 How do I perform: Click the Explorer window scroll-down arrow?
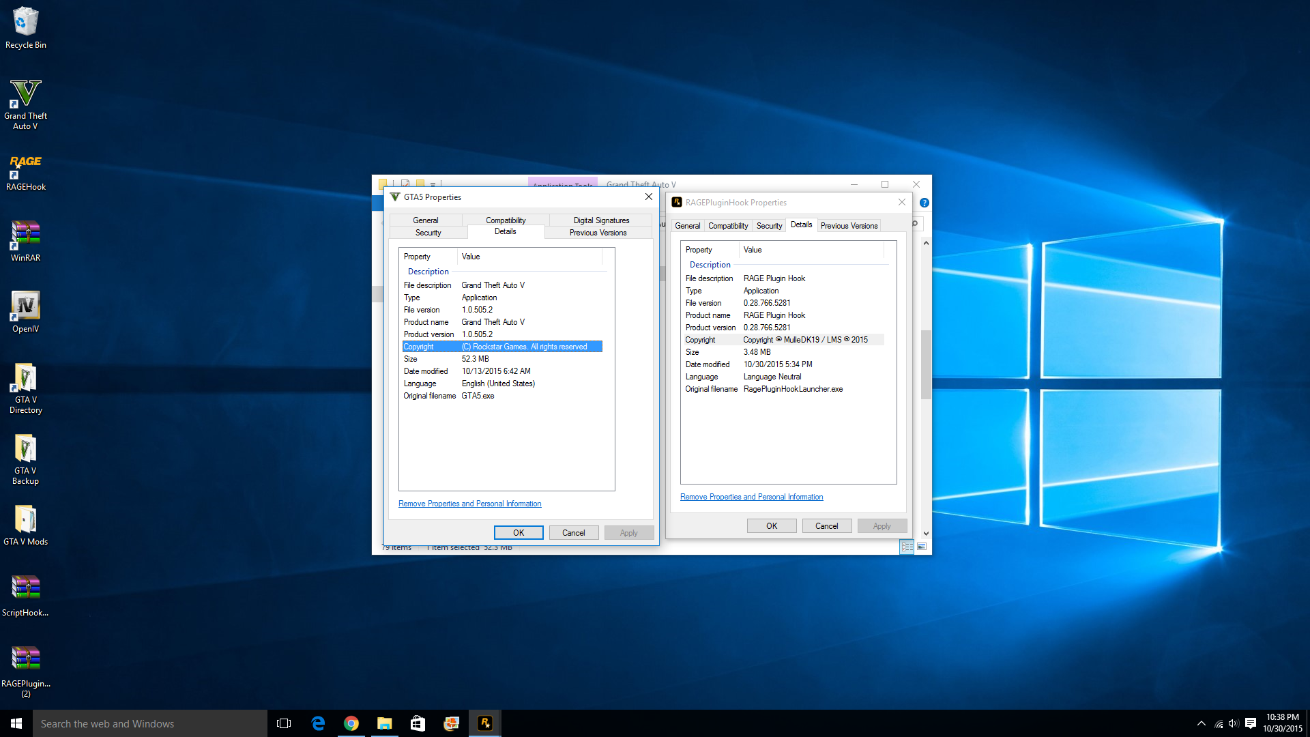coord(926,534)
